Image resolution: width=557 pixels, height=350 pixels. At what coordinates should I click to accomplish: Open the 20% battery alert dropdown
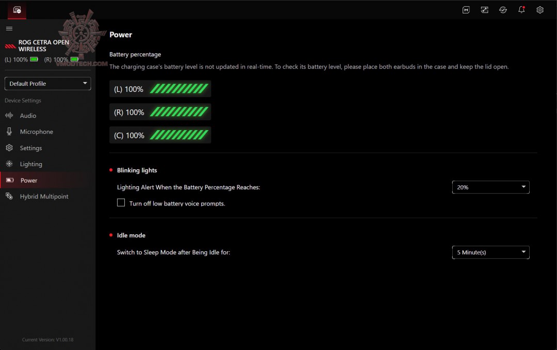(490, 187)
